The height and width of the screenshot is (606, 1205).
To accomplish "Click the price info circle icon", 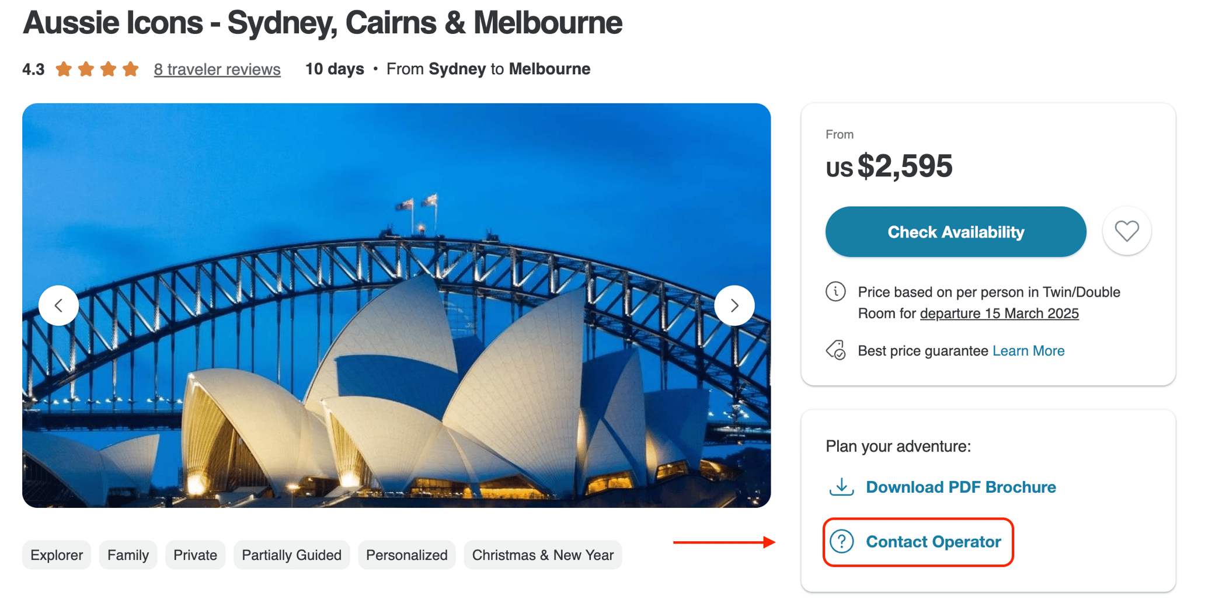I will tap(835, 291).
